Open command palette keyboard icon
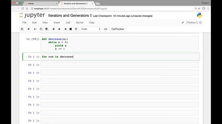This screenshot has height=124, width=222. tap(105, 29)
